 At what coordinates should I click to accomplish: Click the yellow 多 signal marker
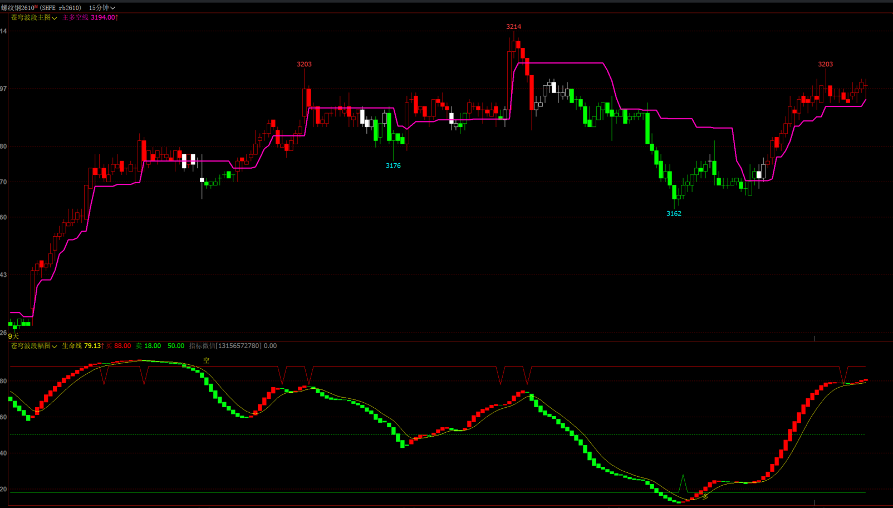(x=705, y=496)
